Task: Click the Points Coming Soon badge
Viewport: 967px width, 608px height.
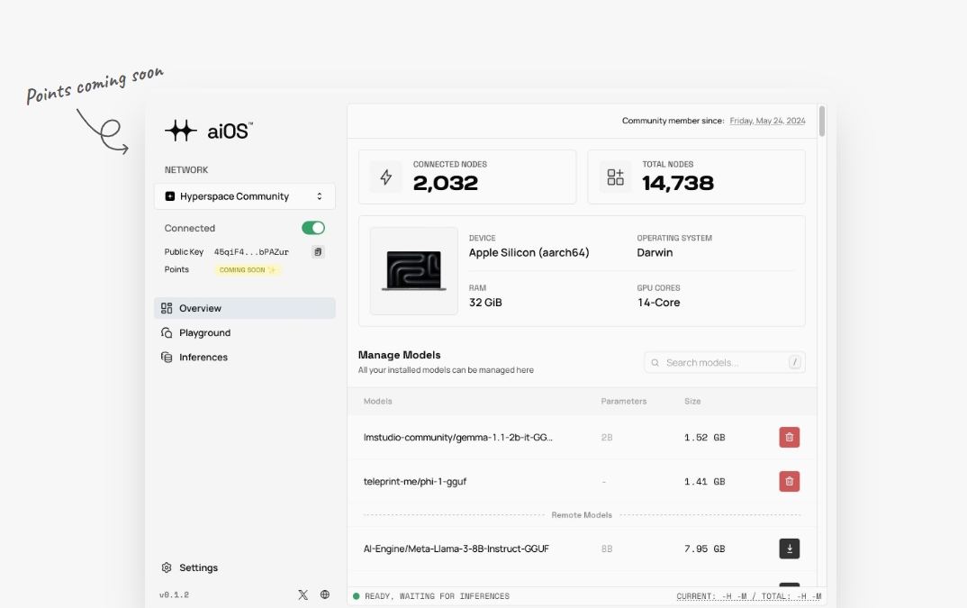Action: pos(248,269)
